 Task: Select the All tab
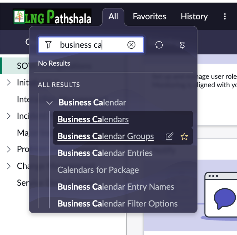coord(113,16)
